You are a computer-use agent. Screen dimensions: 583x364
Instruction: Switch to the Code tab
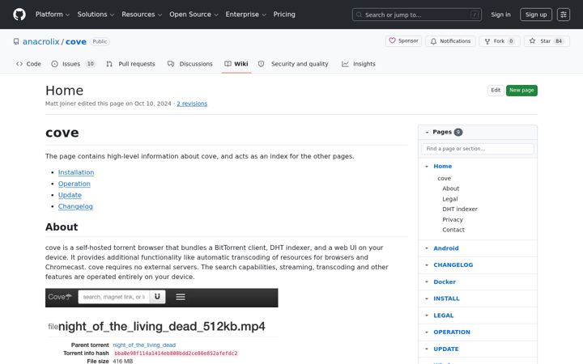tap(28, 64)
